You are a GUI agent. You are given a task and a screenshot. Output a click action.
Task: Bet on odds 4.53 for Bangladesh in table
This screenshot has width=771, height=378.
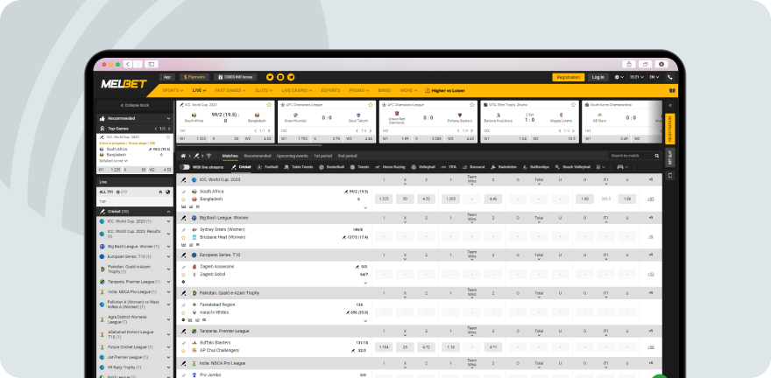pyautogui.click(x=427, y=199)
